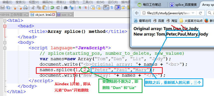Click the Cut scissors icon
Viewport: 214px width, 96px height.
(33, 7)
